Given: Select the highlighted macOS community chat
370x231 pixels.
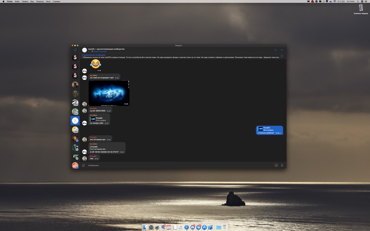Looking at the screenshot, I should pyautogui.click(x=75, y=121).
